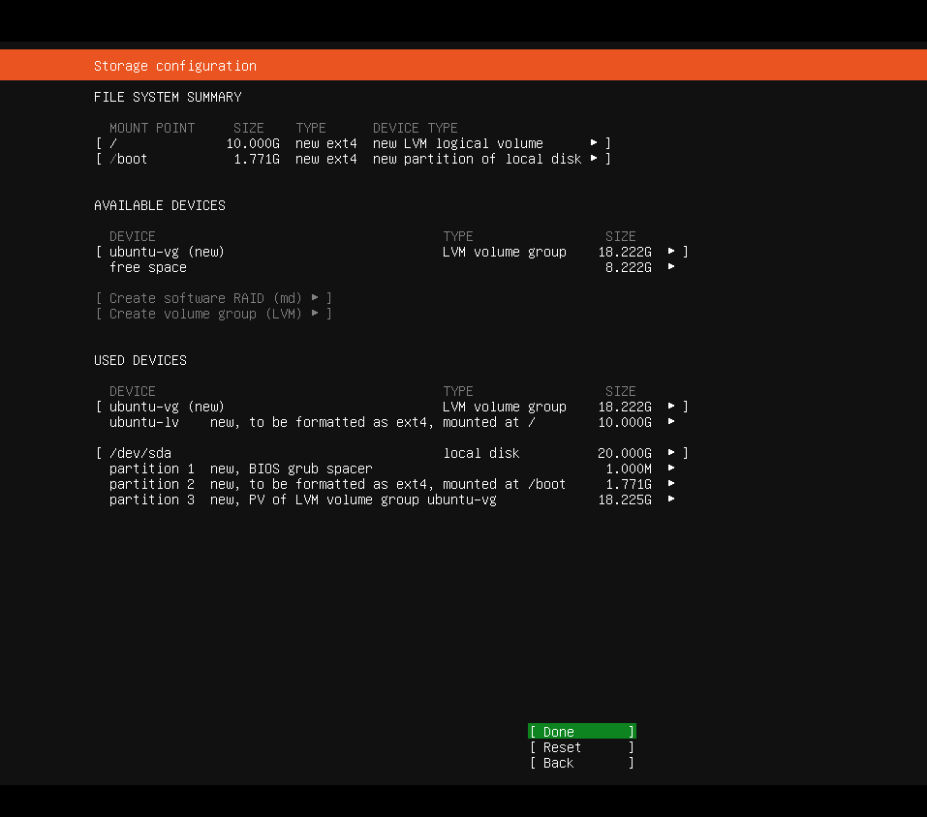
Task: Expand arrow for used ubuntu-vg 18.222G row
Action: point(671,406)
